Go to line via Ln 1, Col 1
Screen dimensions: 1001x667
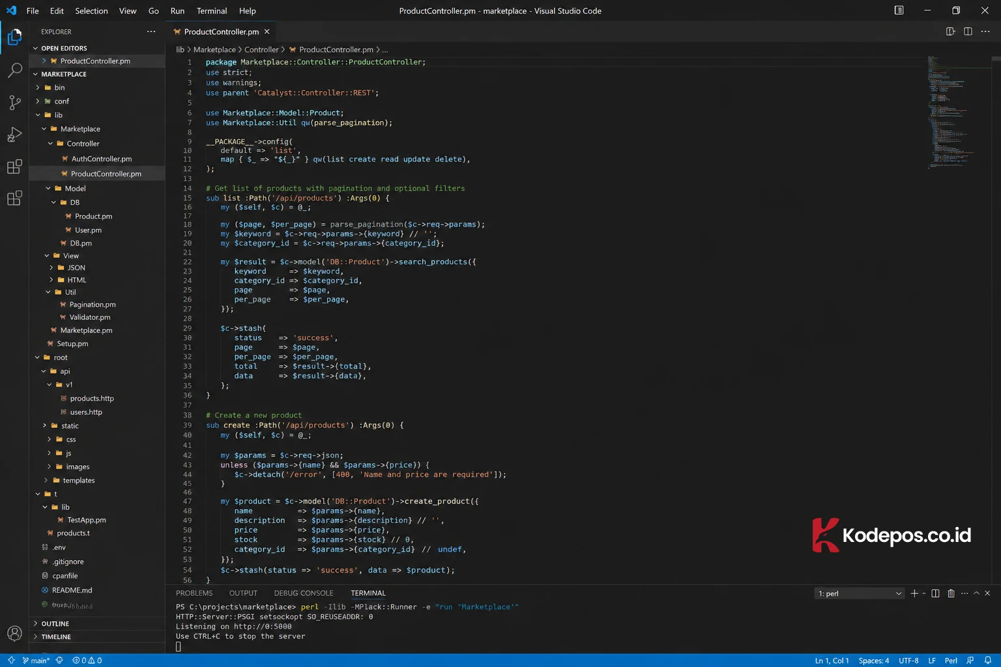(x=832, y=660)
